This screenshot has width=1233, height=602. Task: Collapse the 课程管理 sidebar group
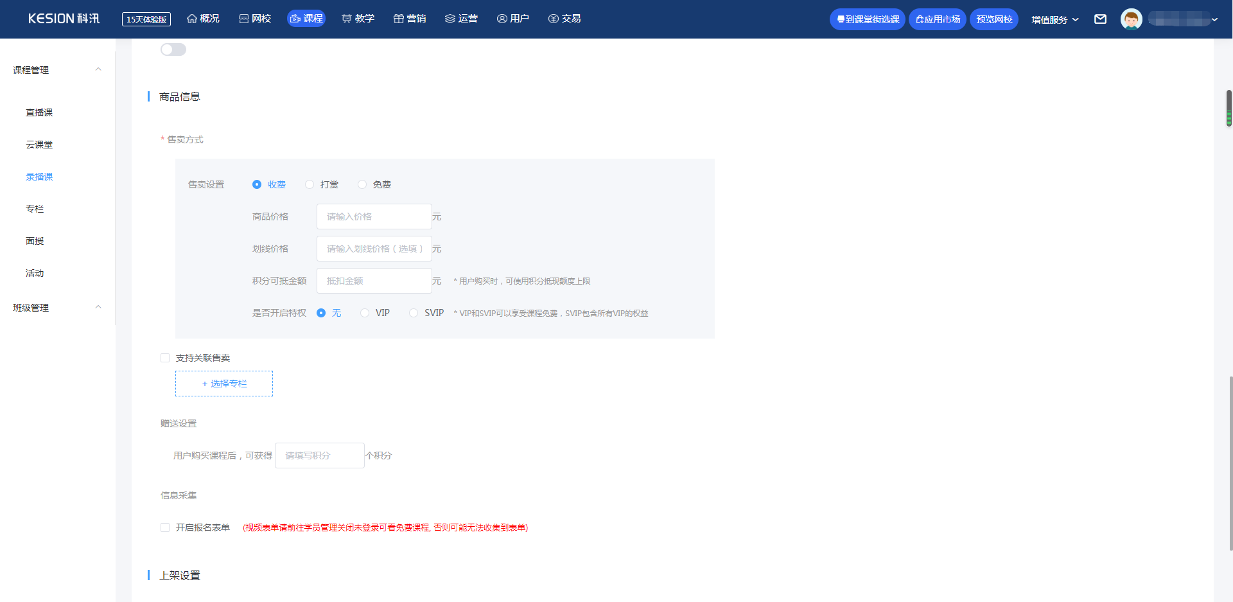[98, 69]
